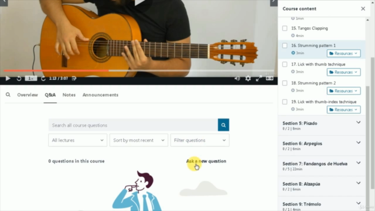Image resolution: width=375 pixels, height=211 pixels.
Task: Check the 15. Tangos Clapping checkbox
Action: tap(285, 28)
